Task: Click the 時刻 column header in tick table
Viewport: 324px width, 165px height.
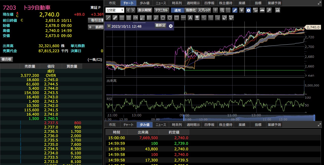Action: click(x=117, y=132)
